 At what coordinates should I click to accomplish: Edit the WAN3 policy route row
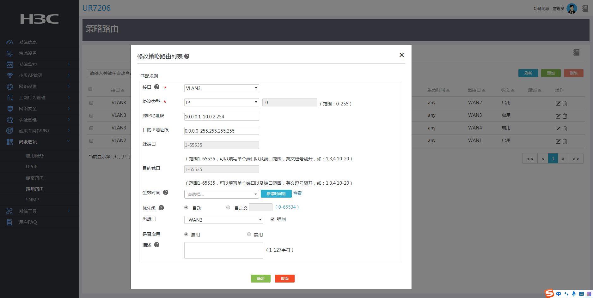point(558,116)
